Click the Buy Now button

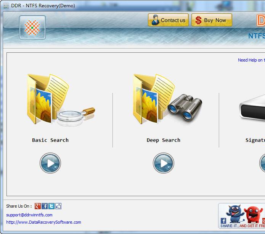tap(212, 20)
